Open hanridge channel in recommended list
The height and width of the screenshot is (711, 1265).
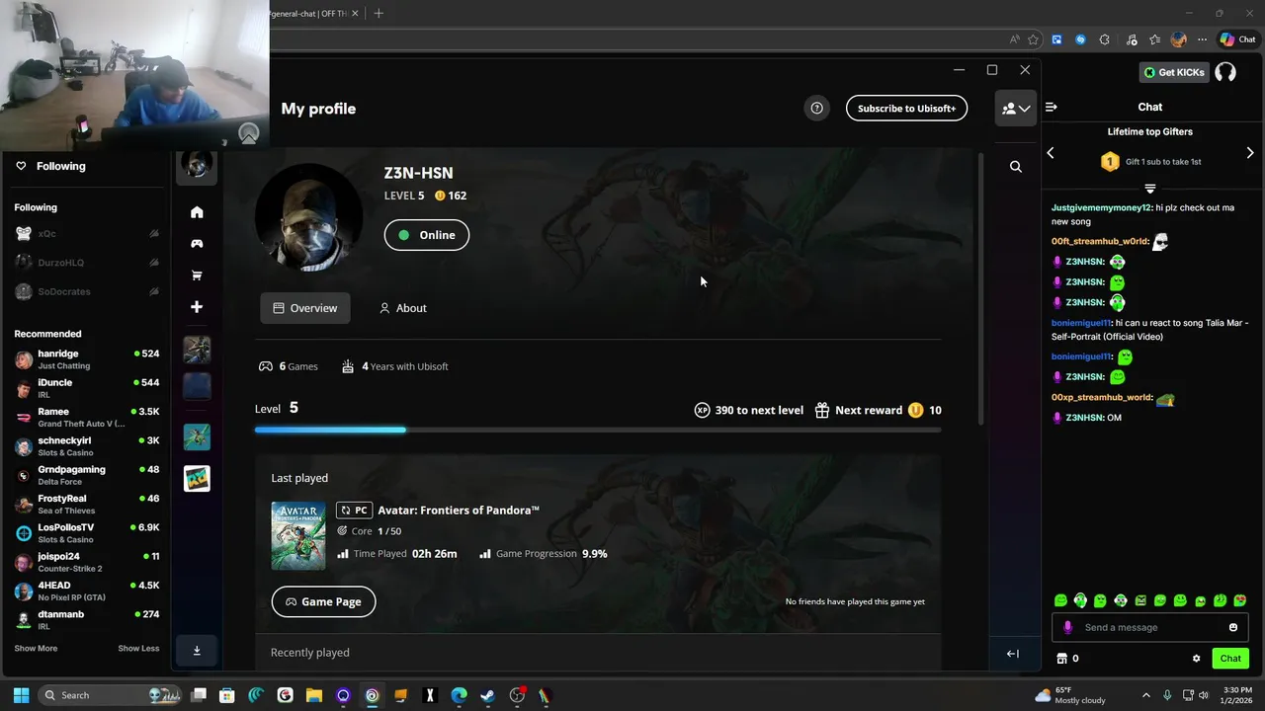86,359
